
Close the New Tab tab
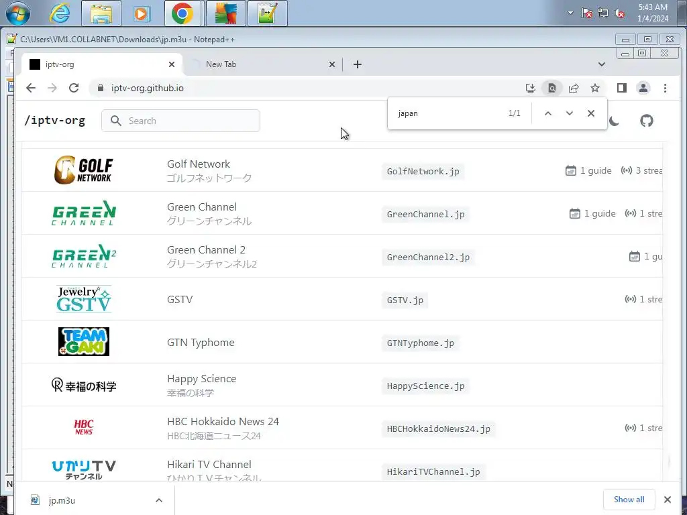(x=332, y=64)
